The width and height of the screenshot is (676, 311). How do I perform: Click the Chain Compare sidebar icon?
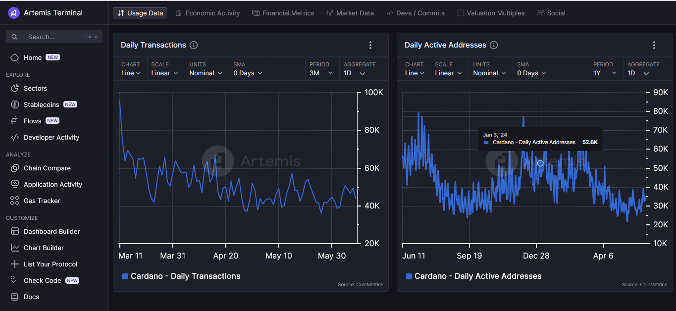15,168
